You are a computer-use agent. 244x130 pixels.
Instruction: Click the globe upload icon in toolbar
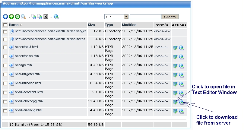56,17
